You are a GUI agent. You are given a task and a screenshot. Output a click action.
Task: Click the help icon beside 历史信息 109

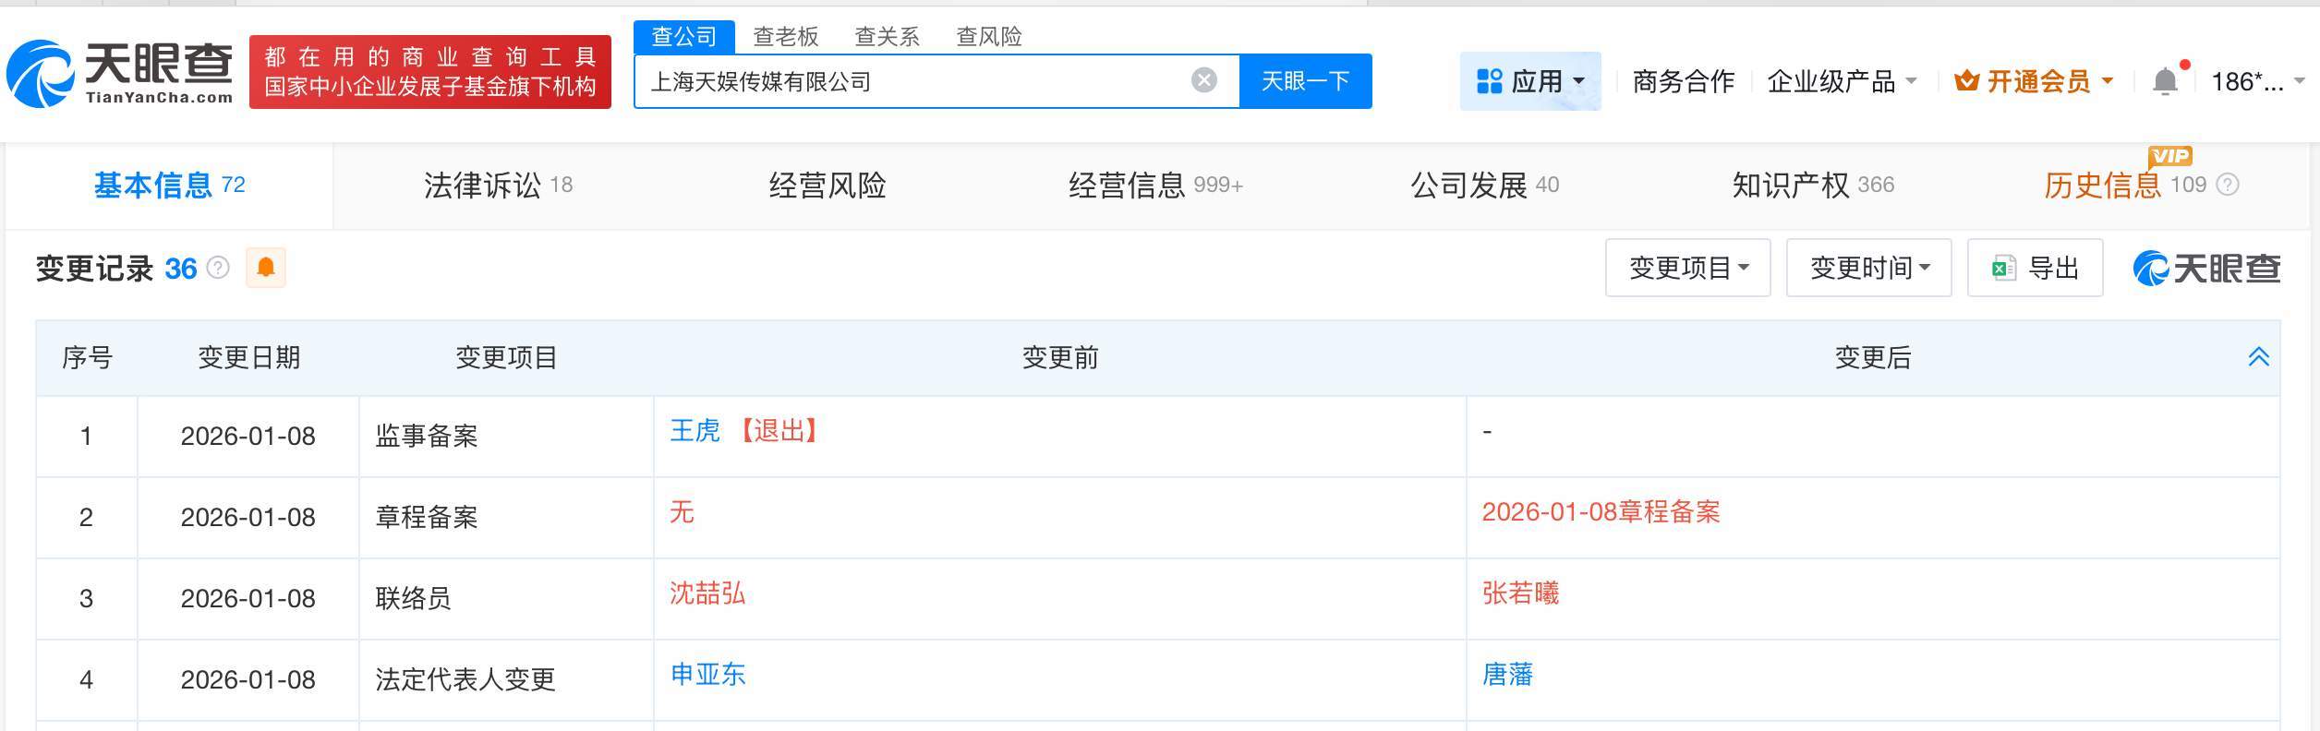tap(2229, 185)
